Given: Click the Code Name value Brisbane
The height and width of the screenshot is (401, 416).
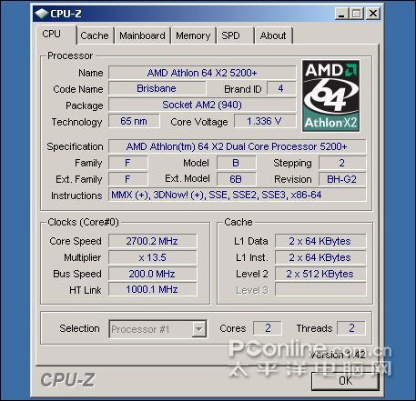Looking at the screenshot, I should pos(157,88).
